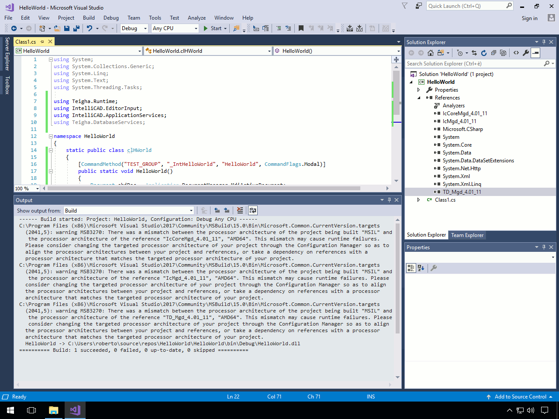The width and height of the screenshot is (559, 419).
Task: Open the Analyze menu
Action: point(197,18)
